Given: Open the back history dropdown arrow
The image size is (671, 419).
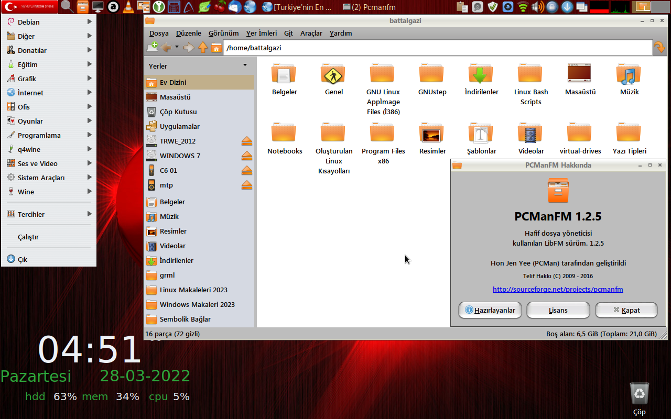Looking at the screenshot, I should [177, 47].
